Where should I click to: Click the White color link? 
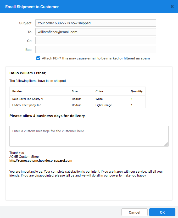tap(99, 99)
